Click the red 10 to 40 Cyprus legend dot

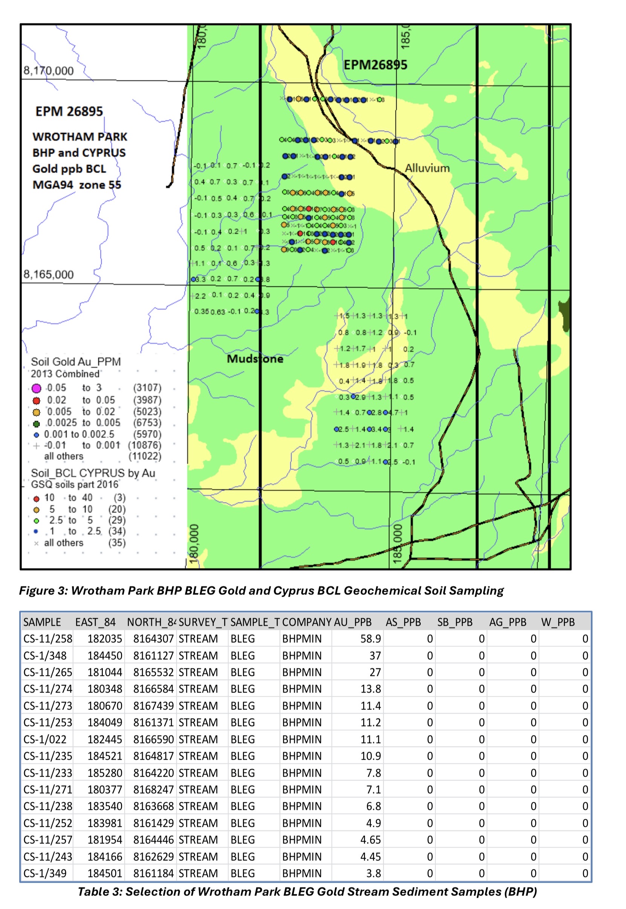37,499
